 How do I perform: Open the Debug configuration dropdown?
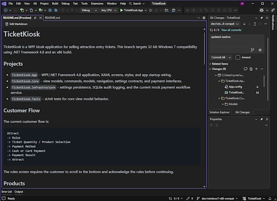(89, 10)
